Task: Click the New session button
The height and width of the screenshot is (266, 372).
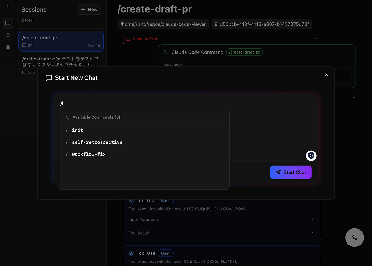Action: (x=89, y=9)
